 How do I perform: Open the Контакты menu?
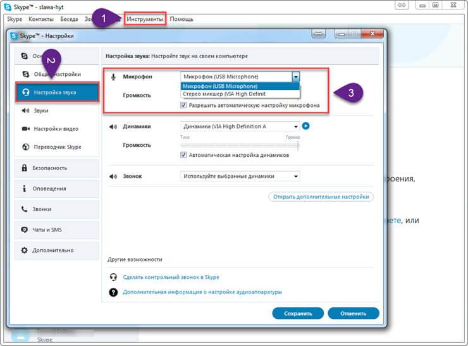pos(41,19)
